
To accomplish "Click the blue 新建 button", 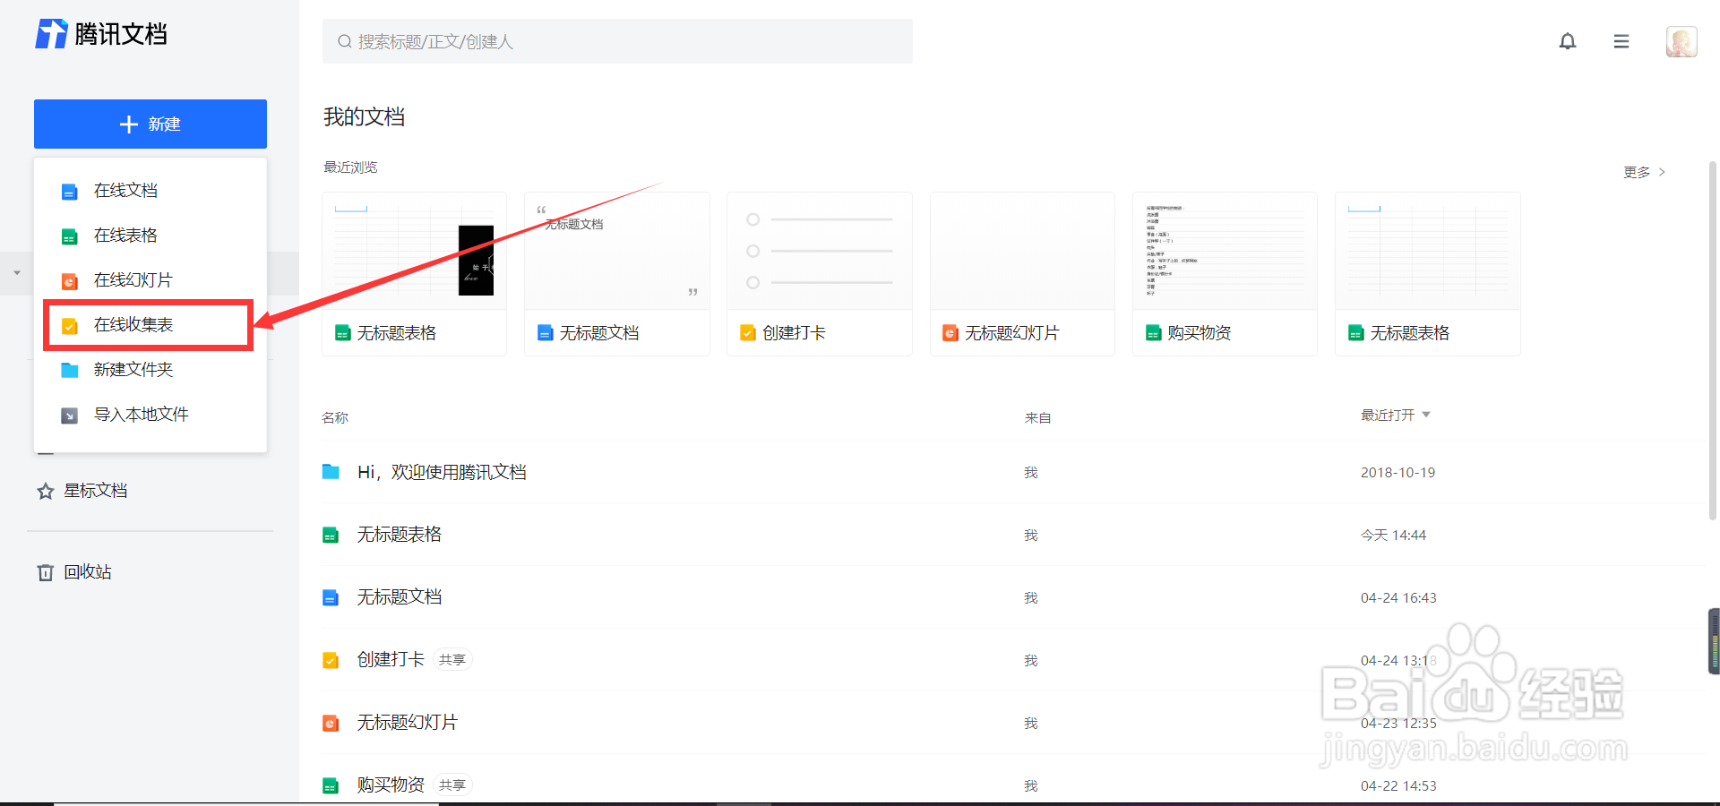I will (150, 124).
